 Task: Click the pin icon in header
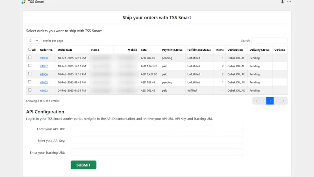point(282,2)
